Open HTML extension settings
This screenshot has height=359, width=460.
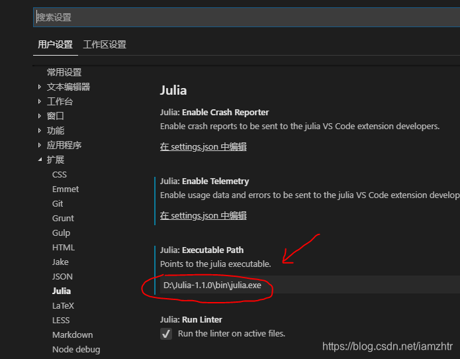tap(64, 248)
